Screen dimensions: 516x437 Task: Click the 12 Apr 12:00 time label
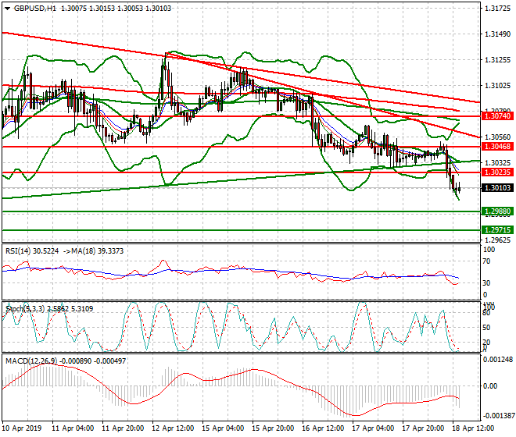coord(173,428)
